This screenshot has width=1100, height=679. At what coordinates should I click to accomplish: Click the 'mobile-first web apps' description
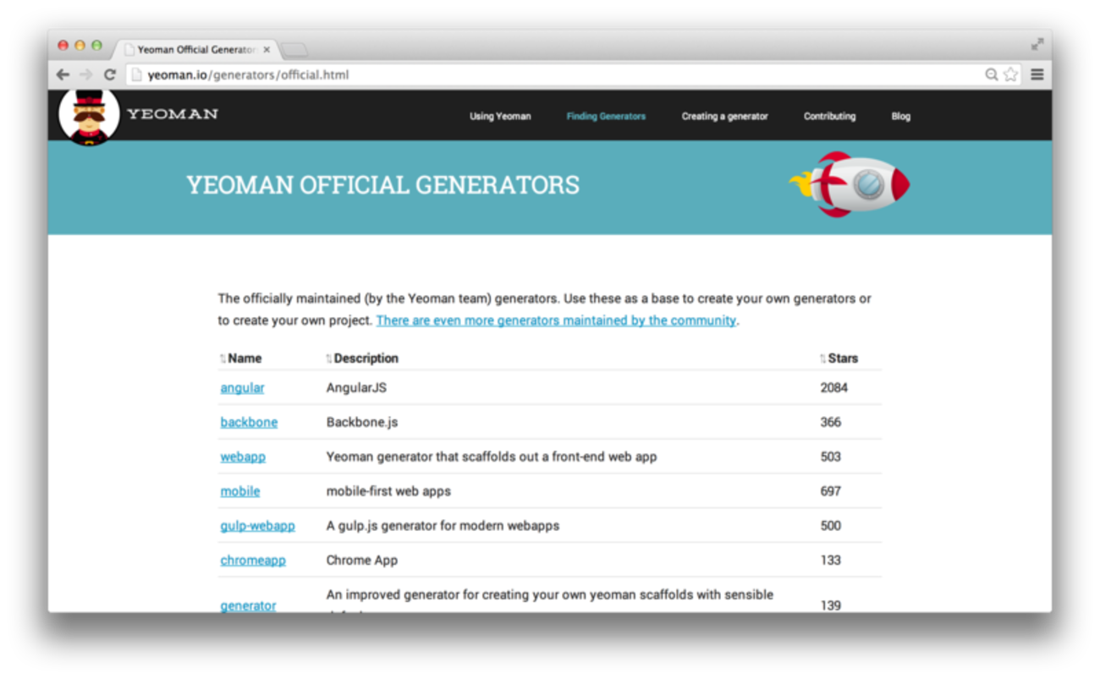coord(388,491)
